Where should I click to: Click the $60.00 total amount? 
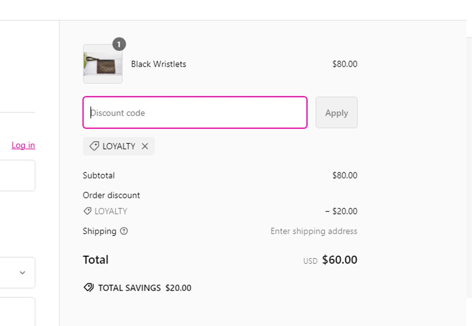click(340, 260)
